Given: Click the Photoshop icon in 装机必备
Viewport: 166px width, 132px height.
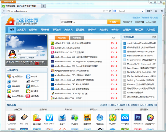Looking at the screenshot, I should [138, 118].
